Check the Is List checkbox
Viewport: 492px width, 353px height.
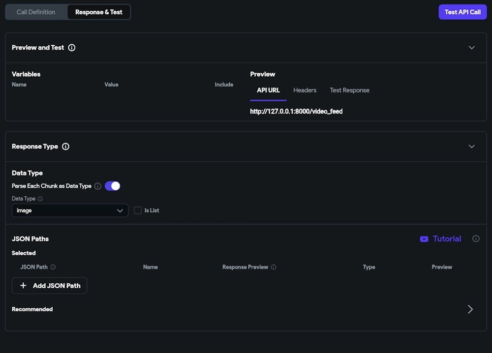[x=138, y=210]
